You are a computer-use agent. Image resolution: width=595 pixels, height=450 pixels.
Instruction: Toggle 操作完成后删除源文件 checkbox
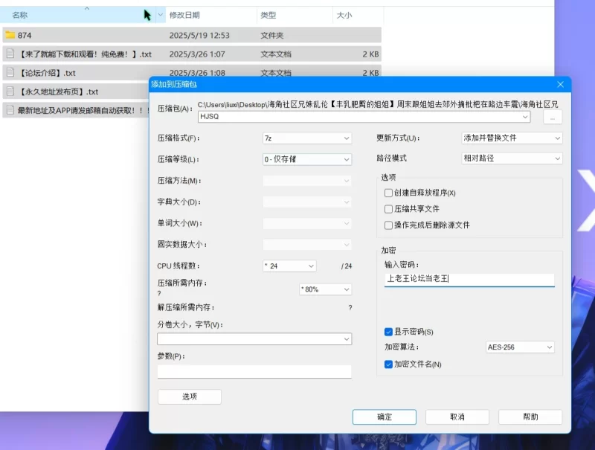388,225
